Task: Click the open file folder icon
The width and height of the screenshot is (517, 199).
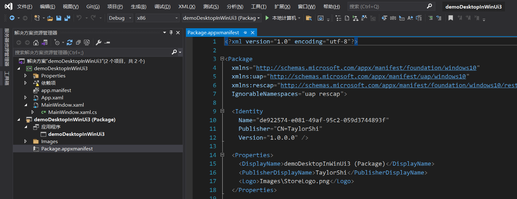Action: point(50,18)
